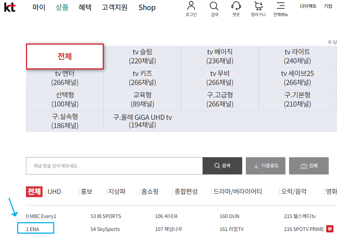Click channel 215 헬스메디tv
The width and height of the screenshot is (337, 236).
(x=300, y=216)
